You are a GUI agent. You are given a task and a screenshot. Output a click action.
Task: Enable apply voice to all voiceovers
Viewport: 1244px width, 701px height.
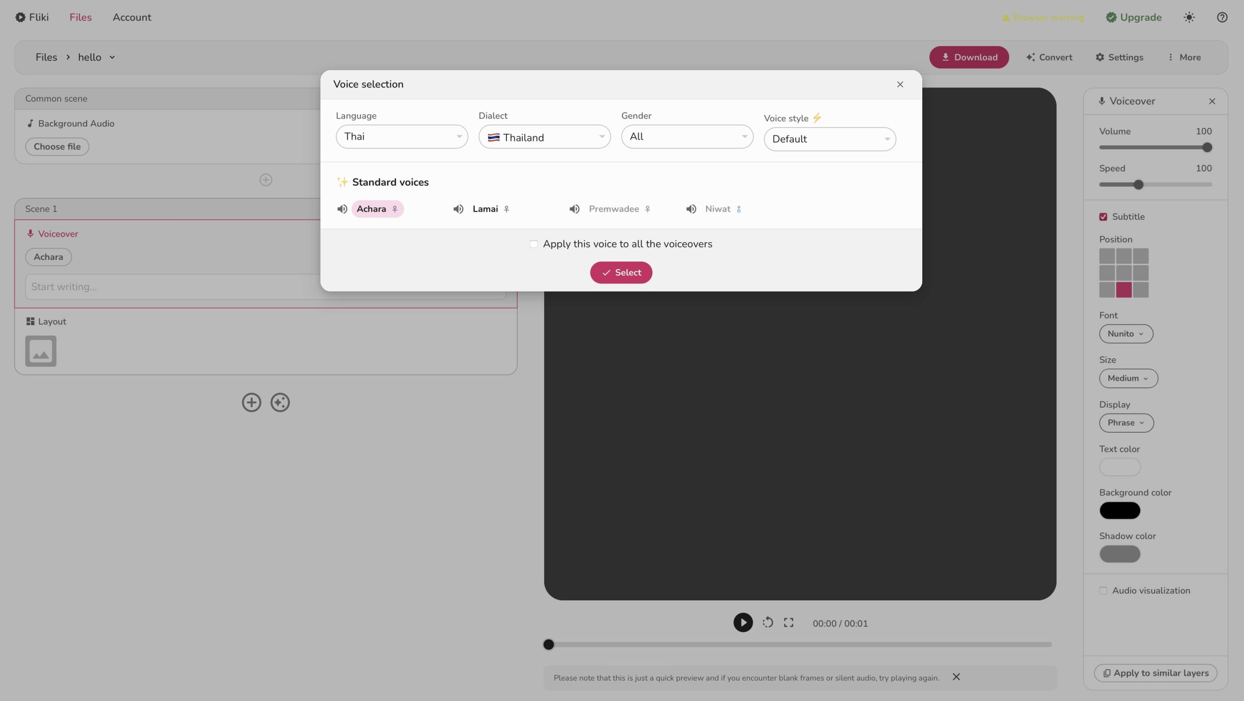pos(534,244)
